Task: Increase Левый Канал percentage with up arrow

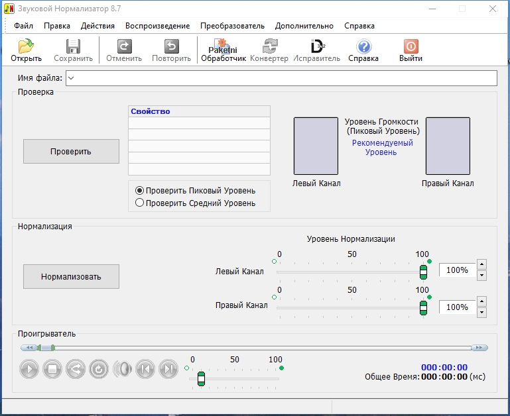Action: (x=481, y=265)
